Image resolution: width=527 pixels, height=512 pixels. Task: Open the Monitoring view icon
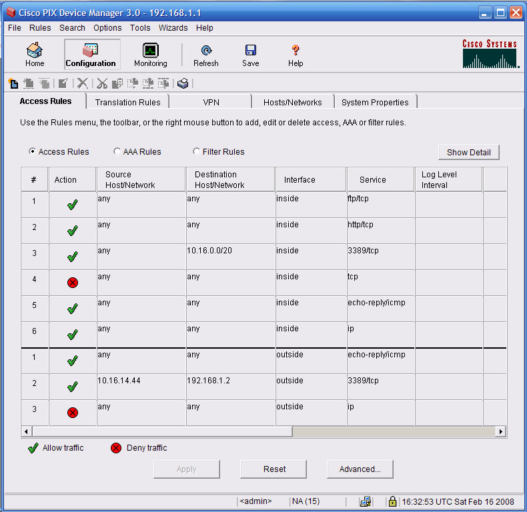pos(151,54)
